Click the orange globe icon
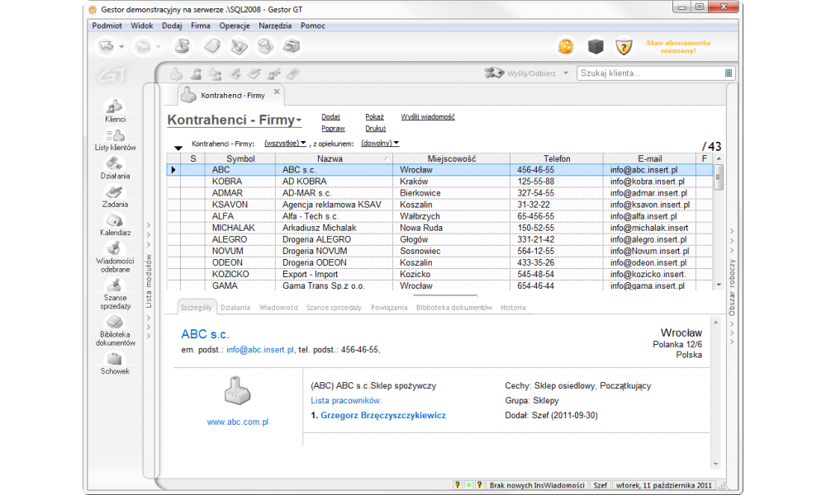The image size is (826, 495). pyautogui.click(x=566, y=47)
